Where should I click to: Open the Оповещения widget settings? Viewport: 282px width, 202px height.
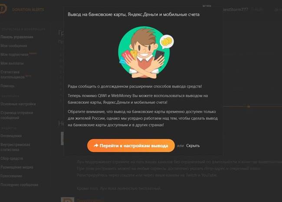(11, 136)
